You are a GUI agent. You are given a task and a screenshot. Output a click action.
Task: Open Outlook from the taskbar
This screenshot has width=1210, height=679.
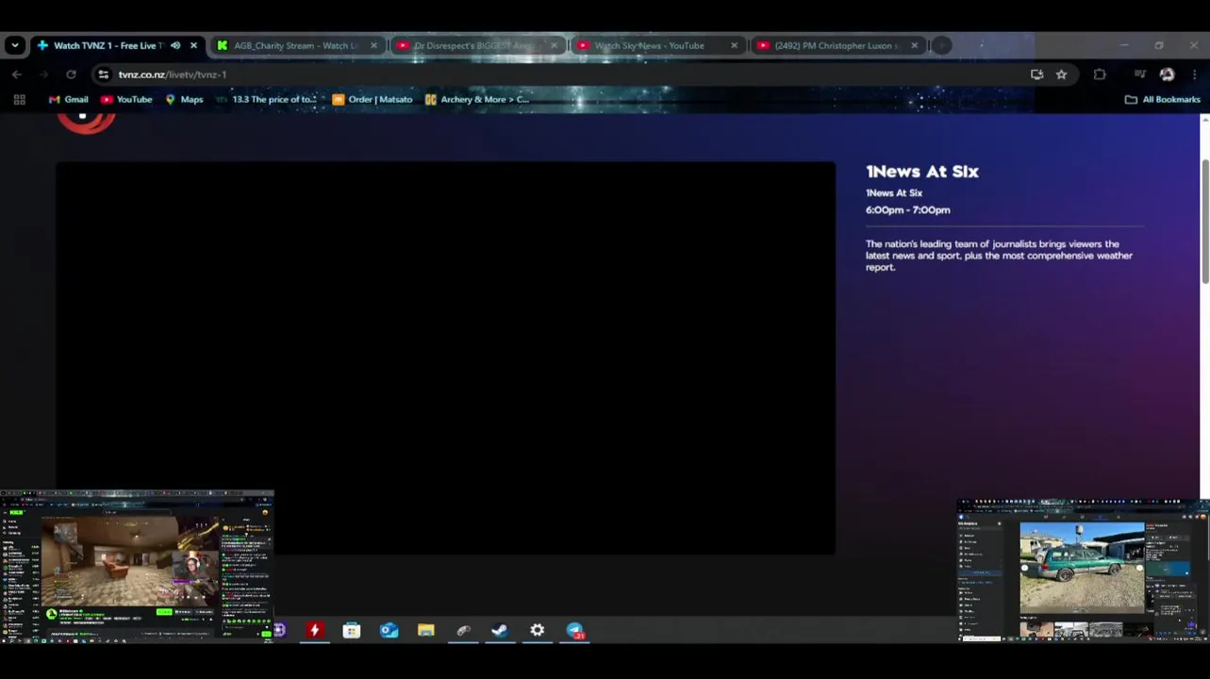tap(389, 630)
